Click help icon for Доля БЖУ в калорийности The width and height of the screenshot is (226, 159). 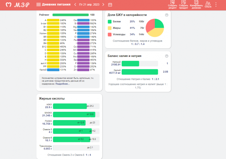(x=167, y=15)
